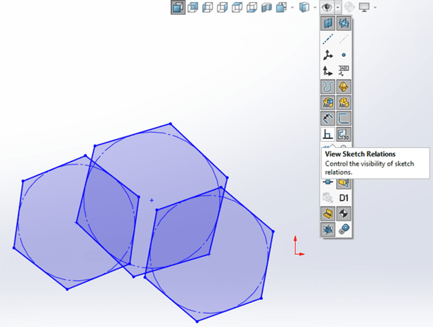Toggle the yellow weld bead icon
Viewport: 433px width, 327px height.
pyautogui.click(x=328, y=213)
